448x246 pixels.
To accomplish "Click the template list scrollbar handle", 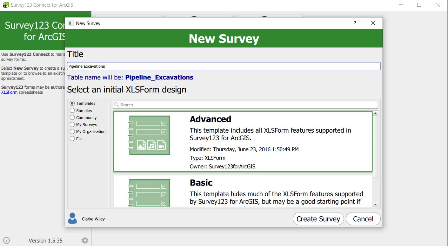I will pos(375,147).
